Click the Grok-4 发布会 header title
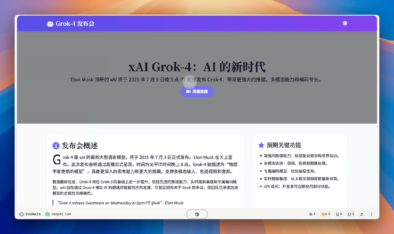 click(75, 24)
